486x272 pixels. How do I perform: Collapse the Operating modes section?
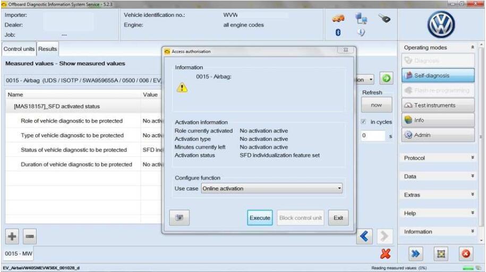pos(472,47)
